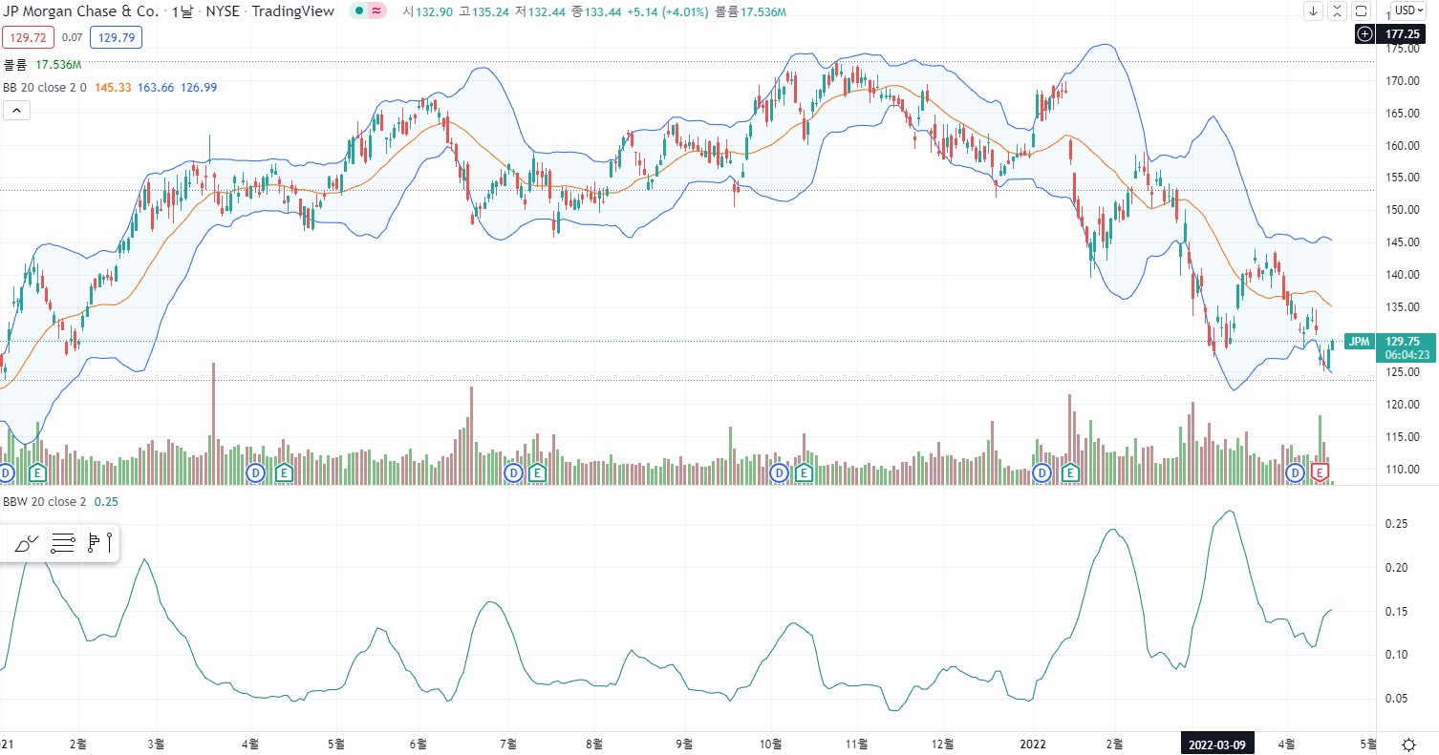Click the down arrow icon in the top-right pane controls
Image resolution: width=1439 pixels, height=755 pixels.
[1314, 11]
